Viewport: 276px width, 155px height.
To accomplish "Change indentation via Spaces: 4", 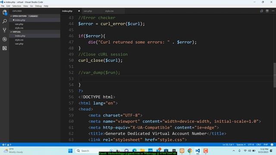I will point(241,145).
